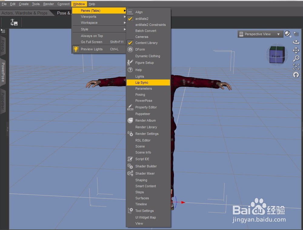
Task: Open the Timeline pane
Action: [148, 204]
